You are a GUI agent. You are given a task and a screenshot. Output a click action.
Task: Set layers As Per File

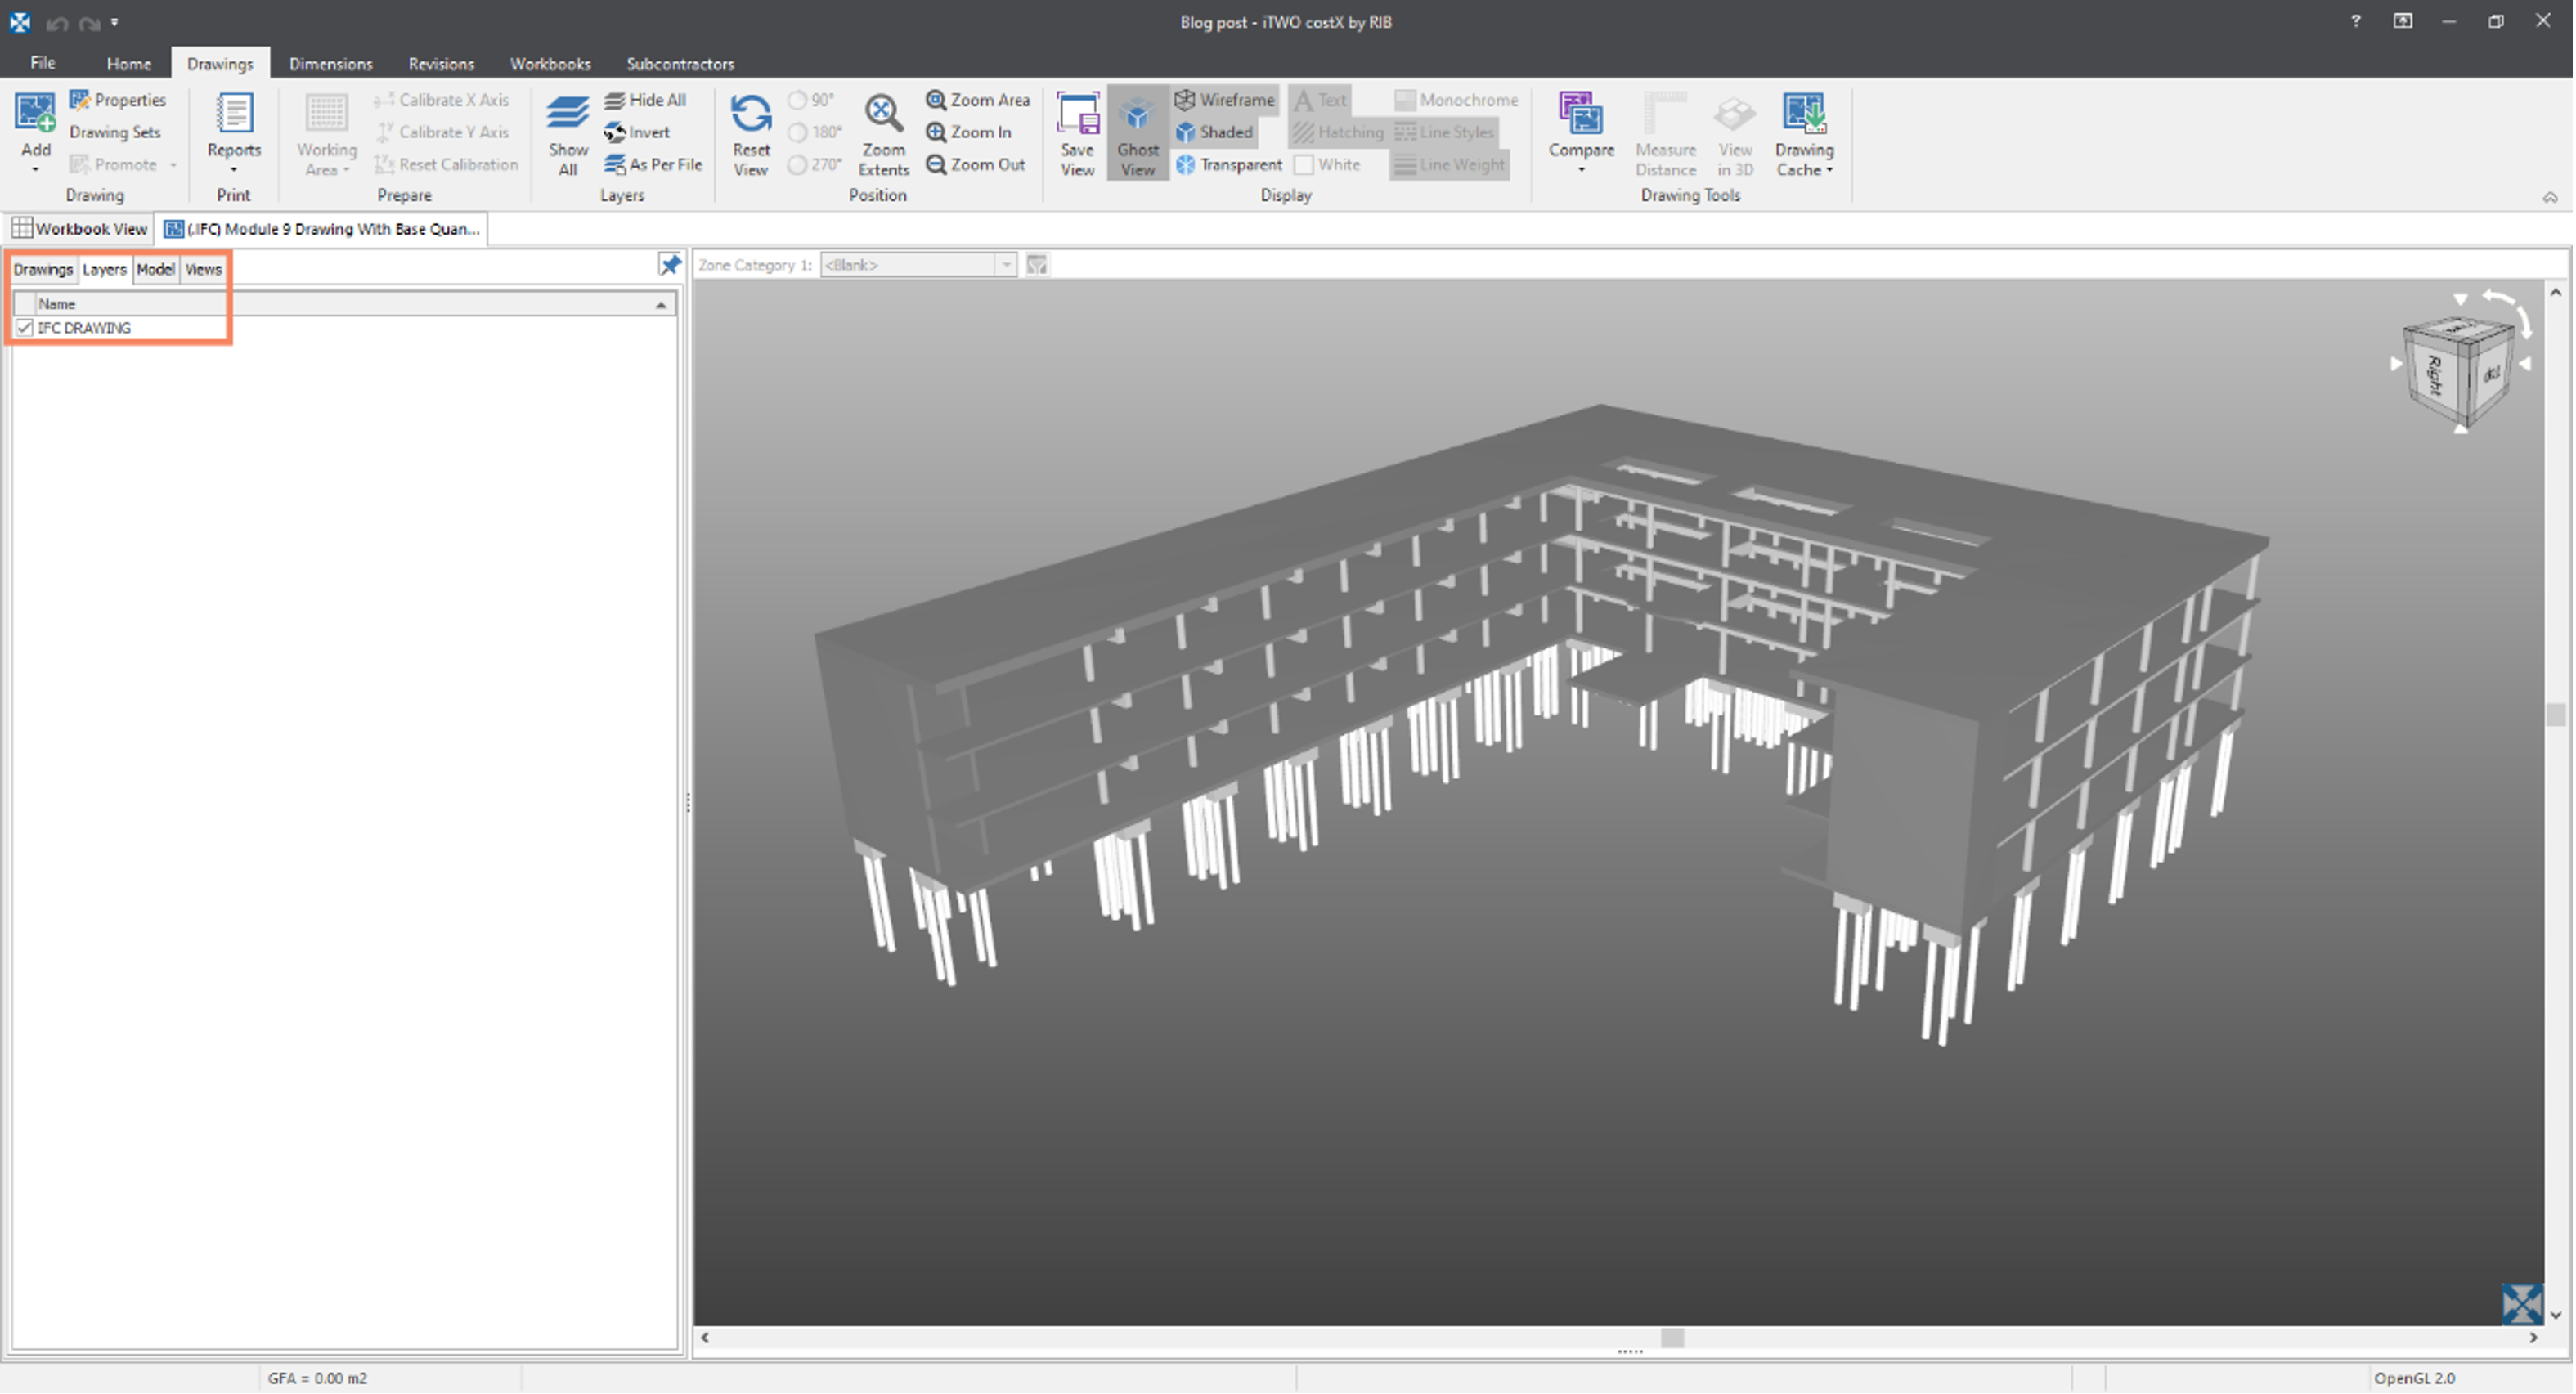pyautogui.click(x=653, y=164)
